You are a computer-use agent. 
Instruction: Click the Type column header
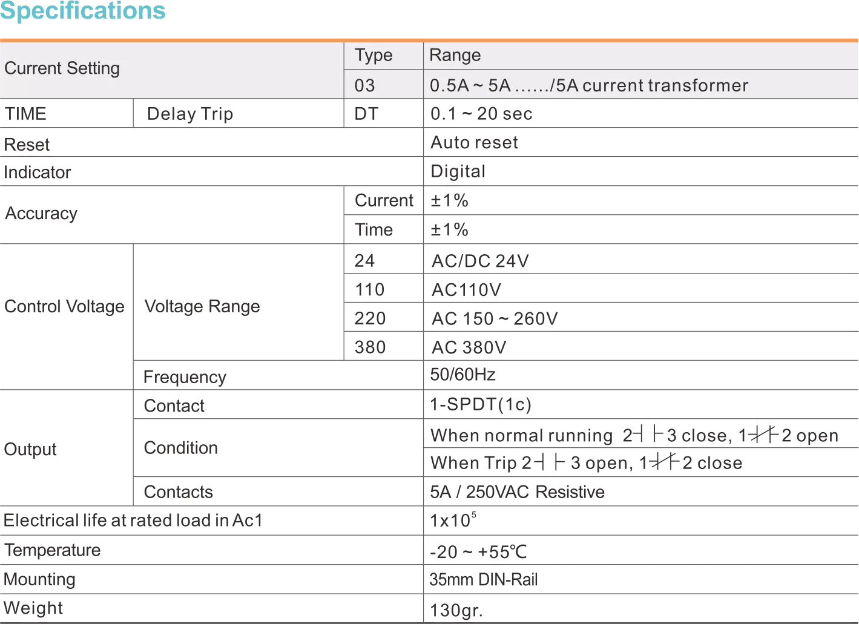pyautogui.click(x=374, y=55)
